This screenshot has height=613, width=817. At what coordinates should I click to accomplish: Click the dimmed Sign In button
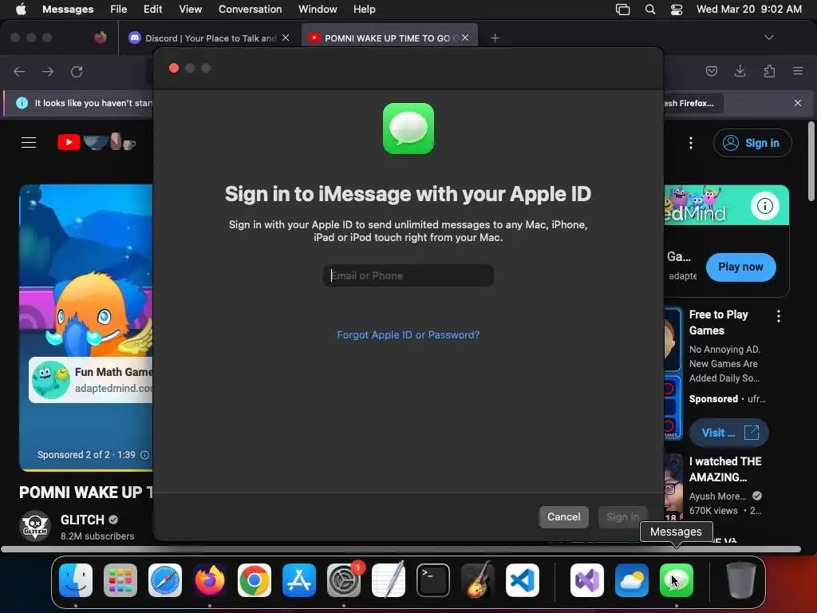coord(622,517)
